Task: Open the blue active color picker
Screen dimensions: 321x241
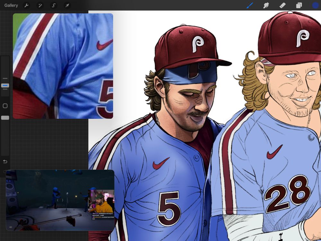Action: (316, 5)
